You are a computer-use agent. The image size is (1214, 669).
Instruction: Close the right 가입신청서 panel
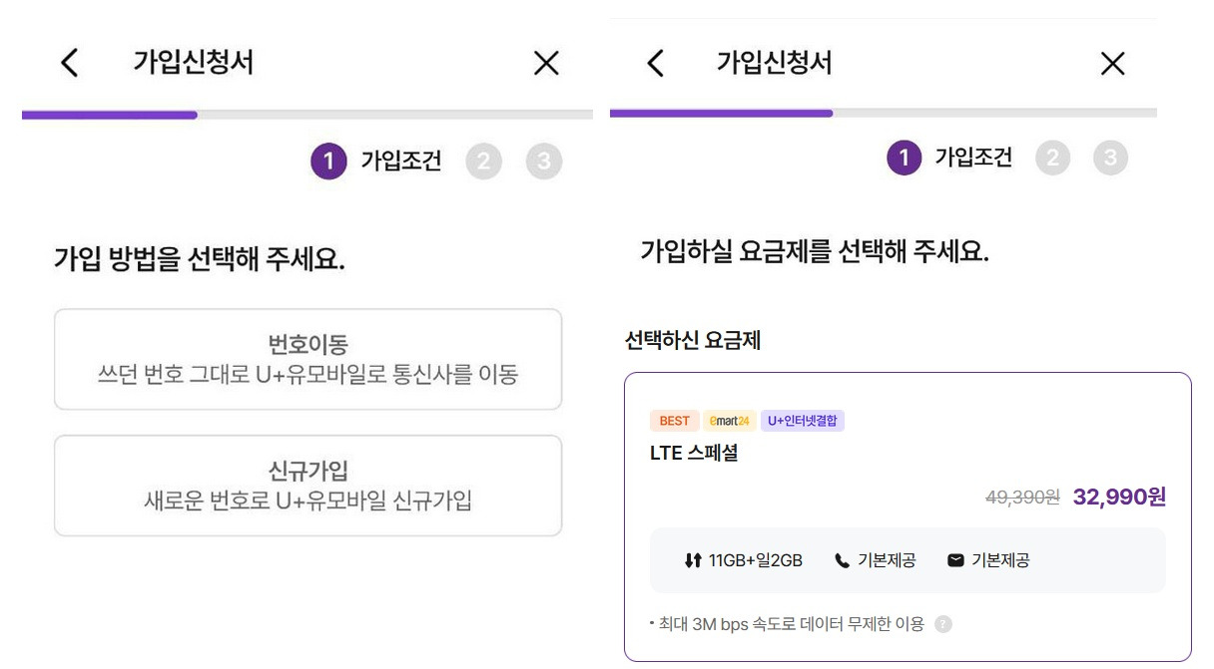tap(1112, 64)
